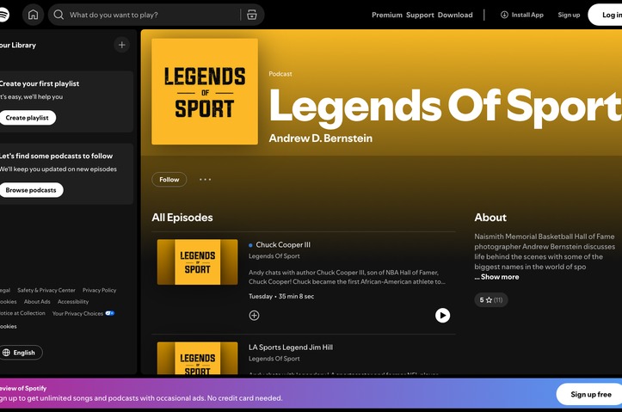Click the "All Episodes" heading
This screenshot has height=412, width=622.
(x=182, y=218)
